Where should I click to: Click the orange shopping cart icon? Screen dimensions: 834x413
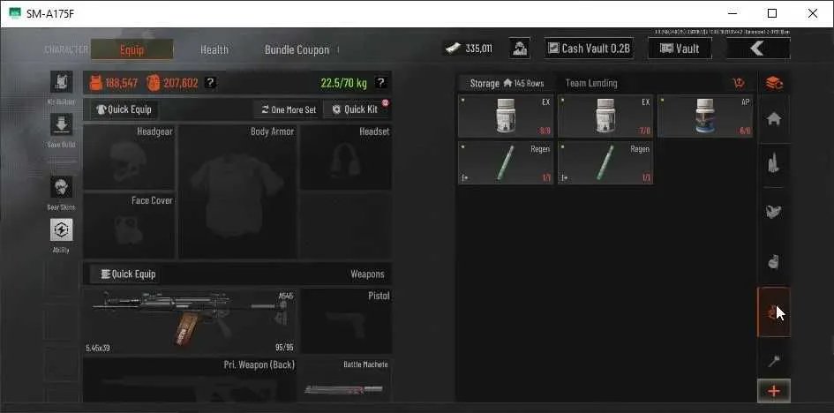(x=739, y=83)
